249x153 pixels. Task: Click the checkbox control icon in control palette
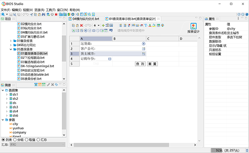tap(90, 30)
